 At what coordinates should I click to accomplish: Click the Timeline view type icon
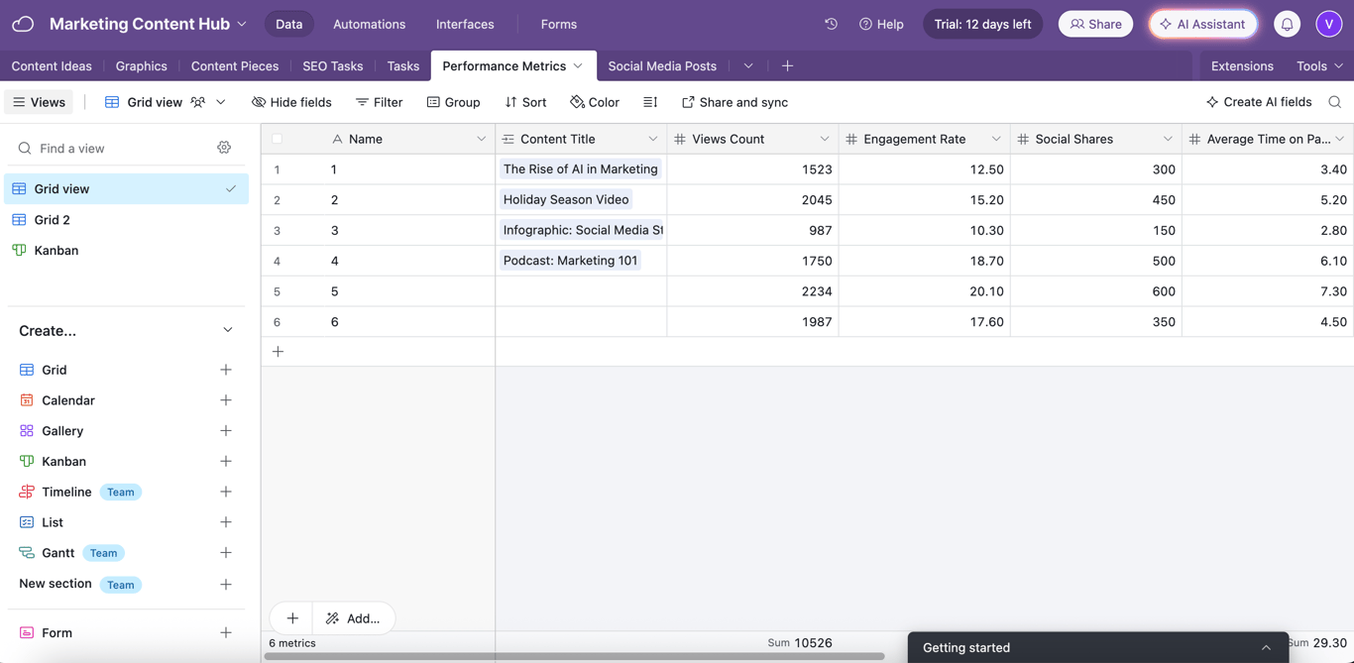(x=27, y=492)
